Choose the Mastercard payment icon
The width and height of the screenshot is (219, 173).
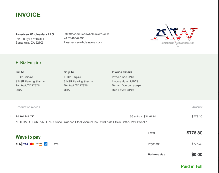(32, 144)
